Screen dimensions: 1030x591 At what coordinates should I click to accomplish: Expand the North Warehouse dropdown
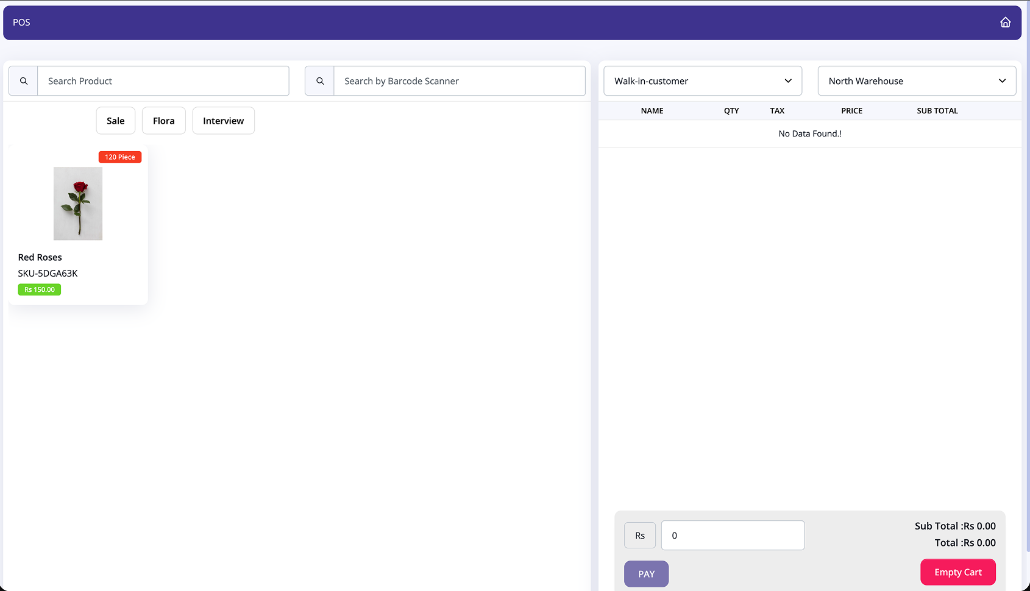click(916, 81)
